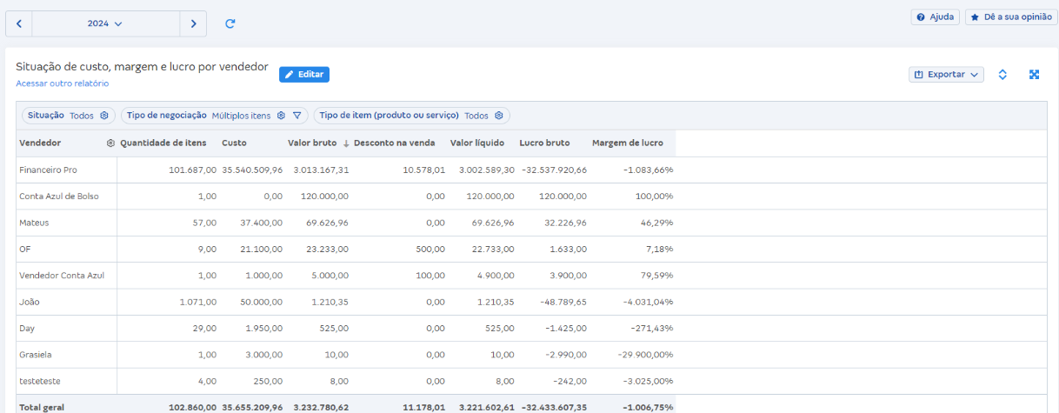
Task: Click gear icon in Tipo de negociação filter
Action: [281, 116]
